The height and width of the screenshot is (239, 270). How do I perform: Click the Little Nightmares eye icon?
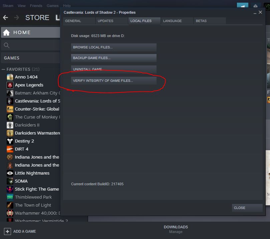[x=10, y=173]
